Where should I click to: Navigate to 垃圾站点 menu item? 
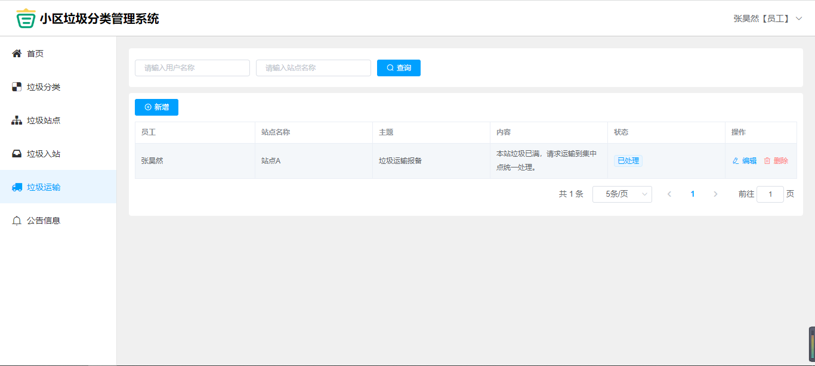click(44, 120)
